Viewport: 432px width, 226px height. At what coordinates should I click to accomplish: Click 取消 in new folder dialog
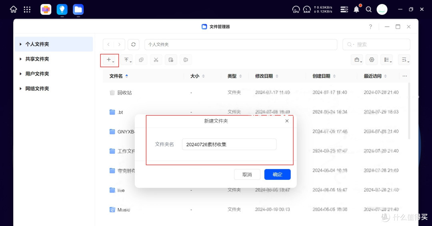(x=247, y=174)
